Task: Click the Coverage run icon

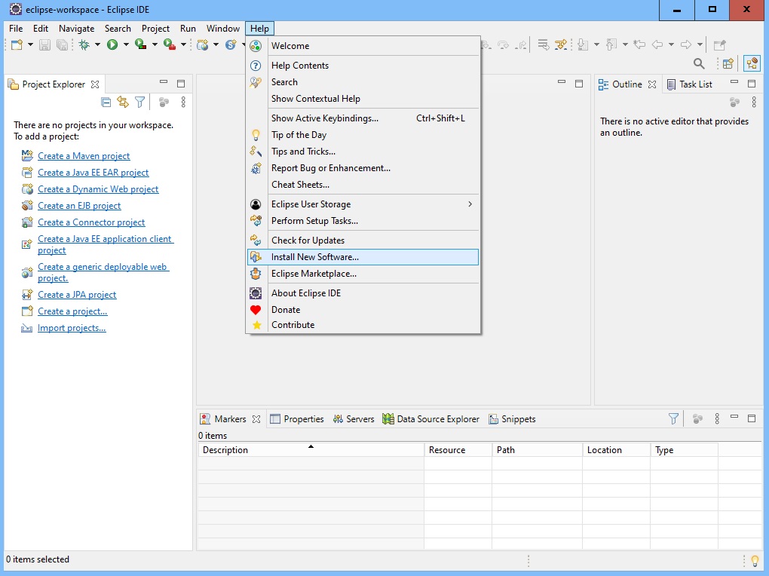Action: click(141, 44)
